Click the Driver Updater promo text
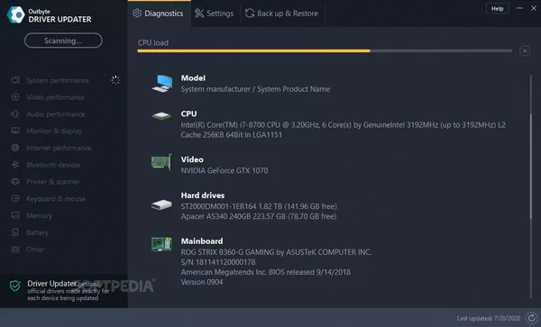541x327 pixels. pyautogui.click(x=69, y=290)
